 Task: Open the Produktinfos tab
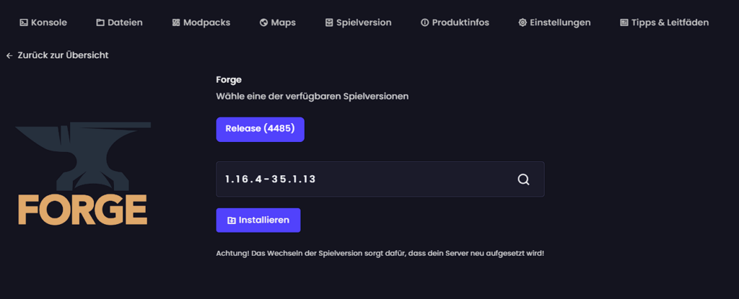pos(455,22)
